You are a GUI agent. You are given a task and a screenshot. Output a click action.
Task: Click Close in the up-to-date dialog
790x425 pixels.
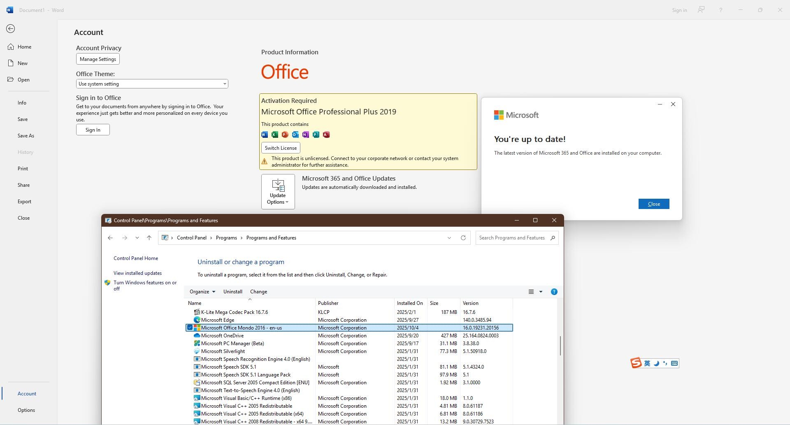tap(653, 204)
